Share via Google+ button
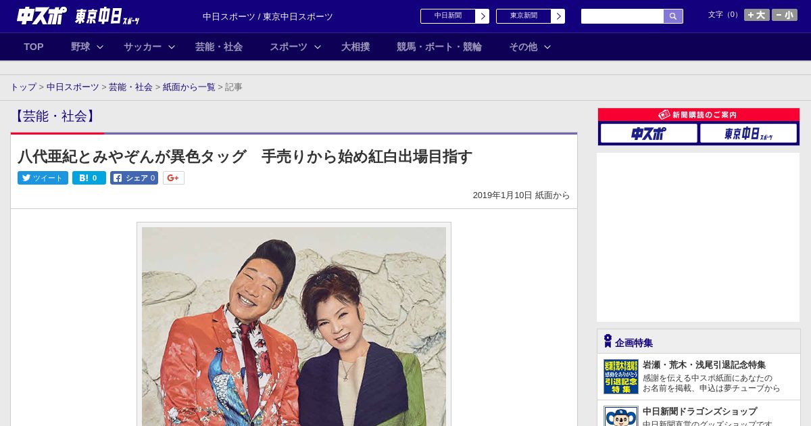Image resolution: width=811 pixels, height=426 pixels. (173, 178)
